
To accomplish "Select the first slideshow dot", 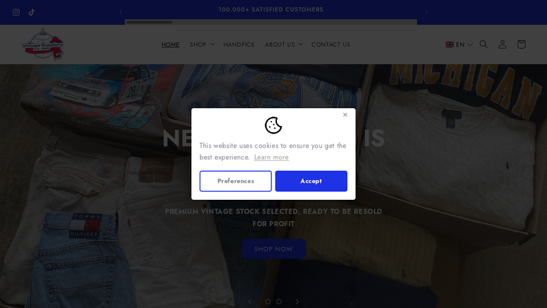I will coord(268,301).
